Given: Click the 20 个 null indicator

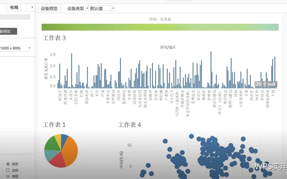Looking at the screenshot, I should (266, 84).
